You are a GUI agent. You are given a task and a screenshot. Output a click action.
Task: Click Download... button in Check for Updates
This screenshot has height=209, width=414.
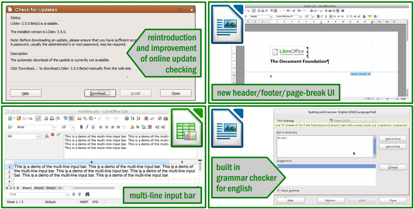[x=100, y=94]
